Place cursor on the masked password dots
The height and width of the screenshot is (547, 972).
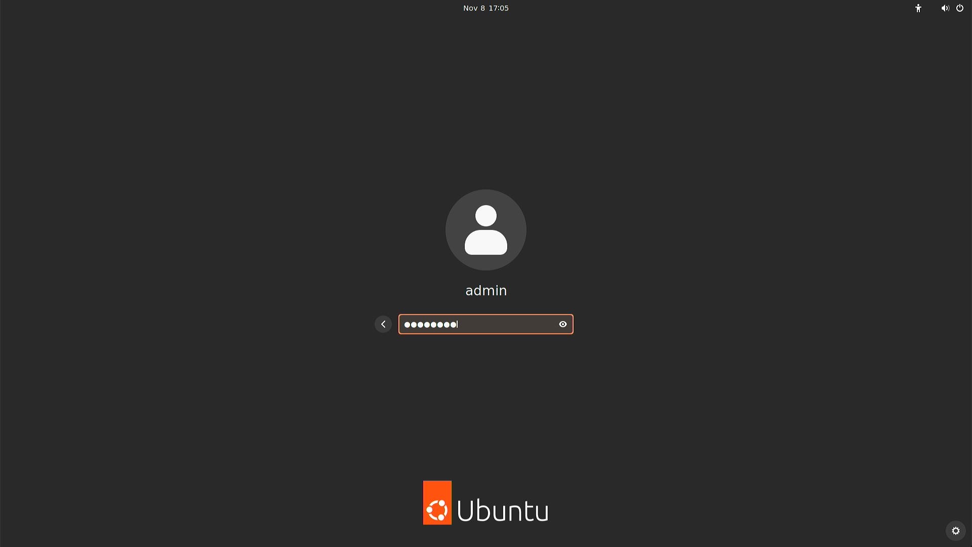coord(430,325)
